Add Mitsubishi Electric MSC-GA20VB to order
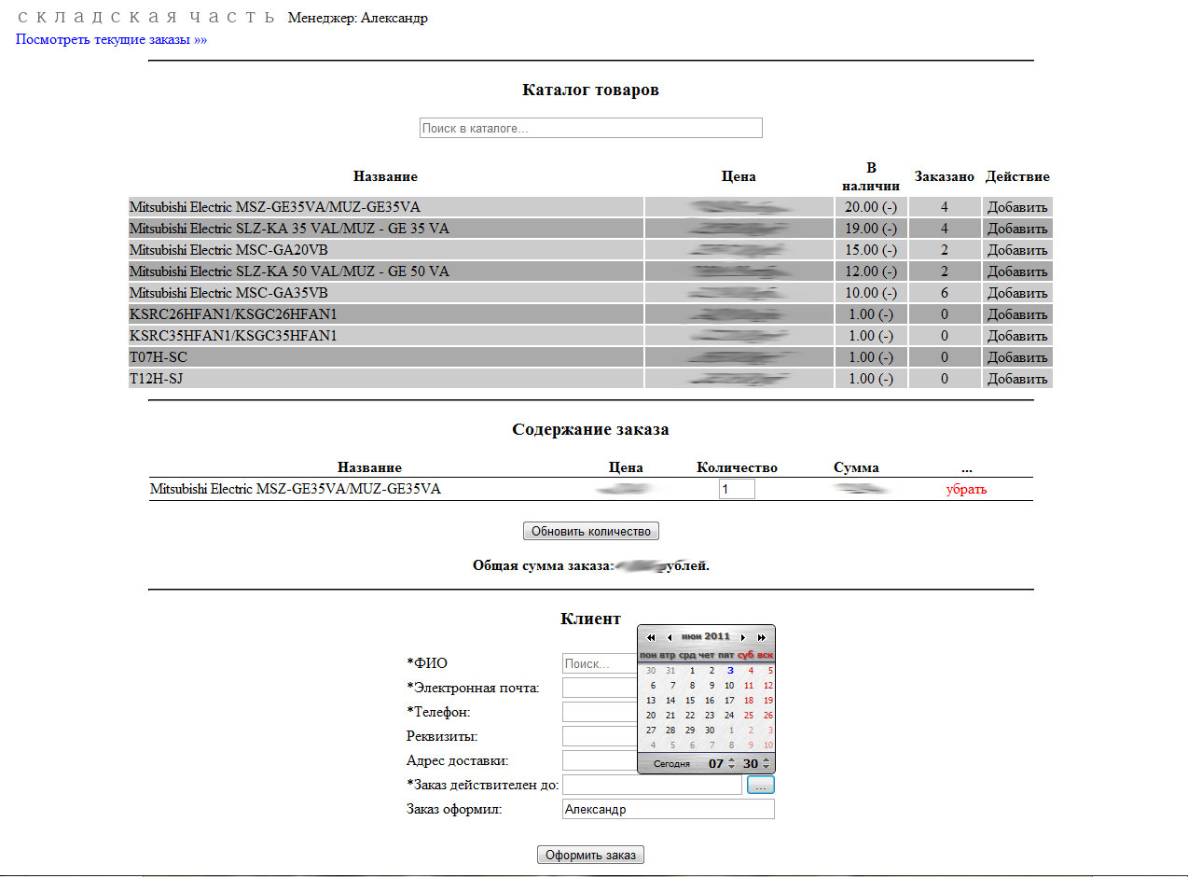The width and height of the screenshot is (1188, 877). tap(1017, 250)
